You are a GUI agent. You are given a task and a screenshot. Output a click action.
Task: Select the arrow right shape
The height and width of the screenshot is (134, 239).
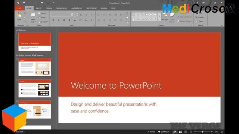click(146, 19)
